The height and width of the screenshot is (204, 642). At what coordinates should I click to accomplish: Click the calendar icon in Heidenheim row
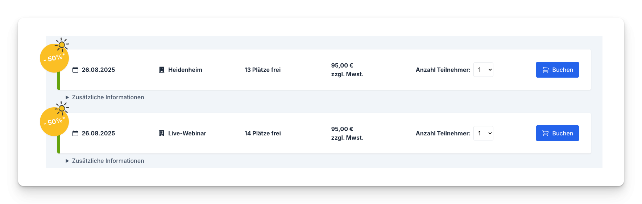[75, 70]
